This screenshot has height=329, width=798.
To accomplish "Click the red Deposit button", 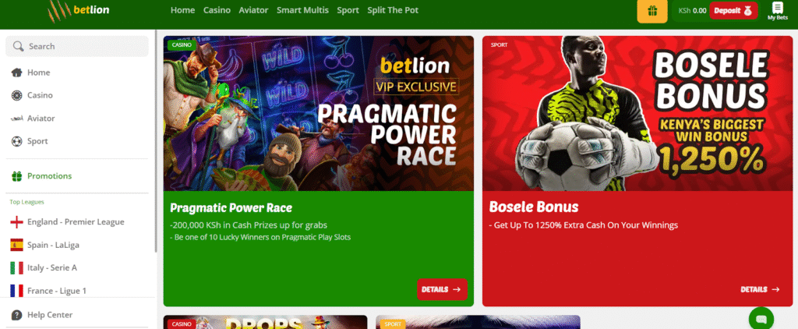I will pos(733,11).
